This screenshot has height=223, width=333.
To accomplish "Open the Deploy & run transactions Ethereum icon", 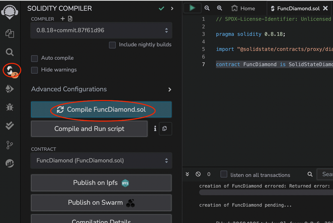I will pos(10,89).
